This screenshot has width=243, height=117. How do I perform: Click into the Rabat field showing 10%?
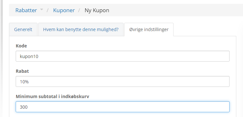tap(123, 81)
